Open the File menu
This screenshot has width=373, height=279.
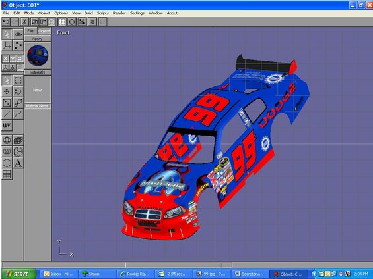(6, 13)
